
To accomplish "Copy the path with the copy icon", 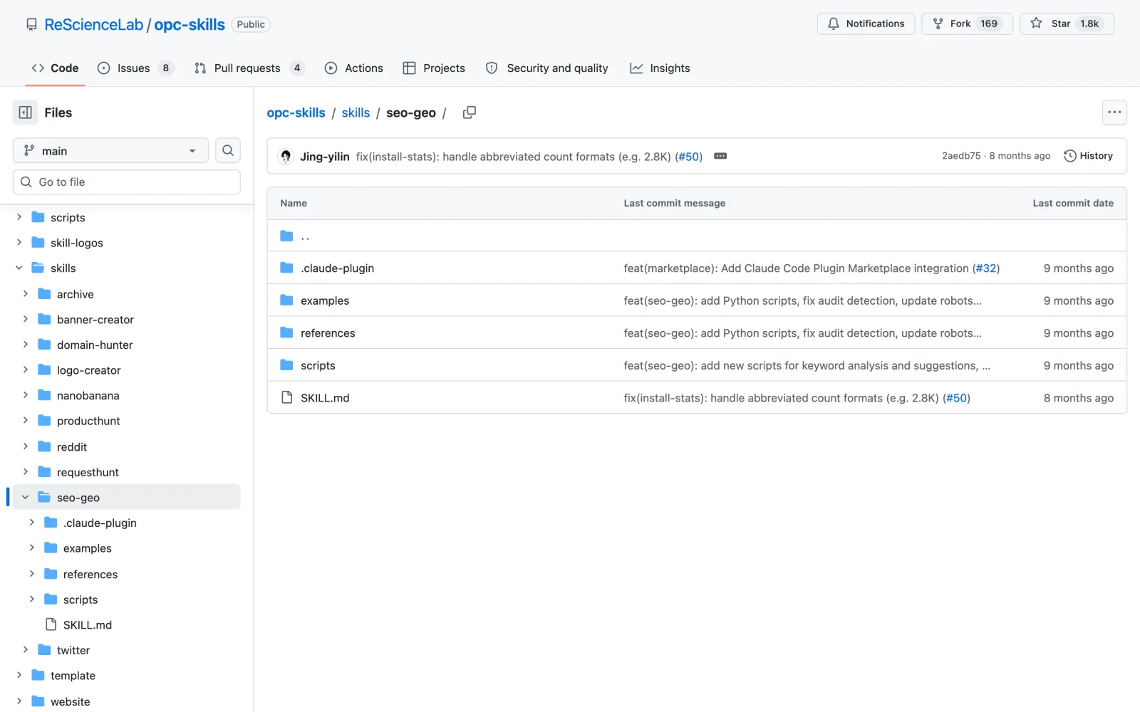I will (x=469, y=112).
